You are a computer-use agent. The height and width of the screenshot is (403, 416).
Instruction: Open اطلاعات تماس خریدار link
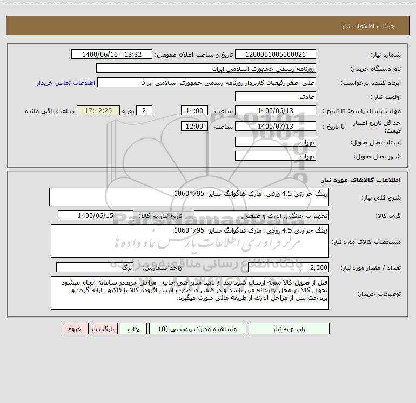pos(66,83)
